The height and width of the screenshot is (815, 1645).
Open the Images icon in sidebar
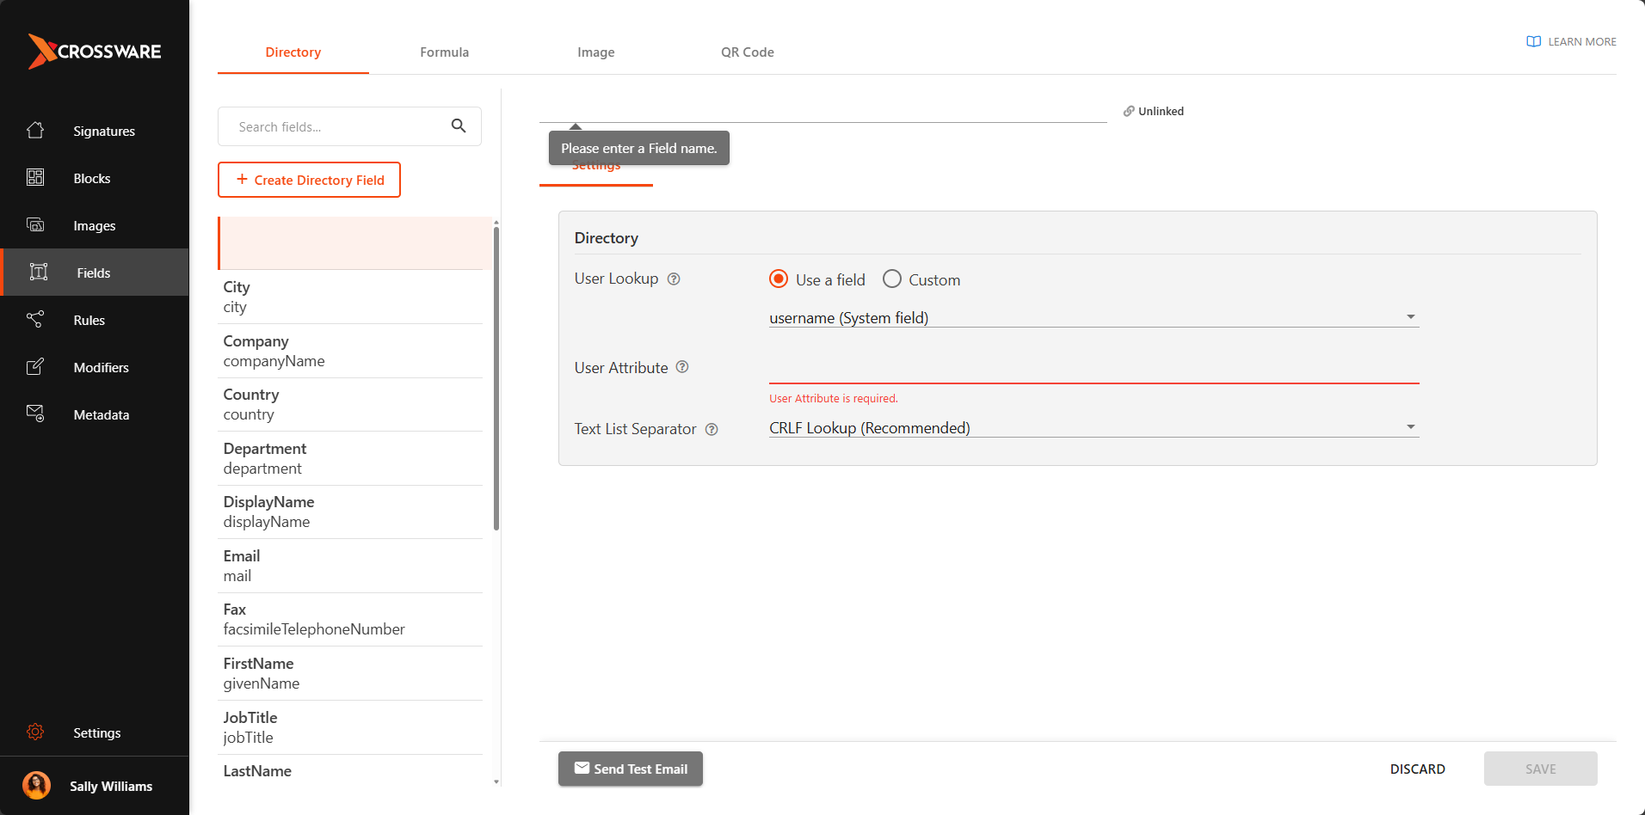click(35, 225)
